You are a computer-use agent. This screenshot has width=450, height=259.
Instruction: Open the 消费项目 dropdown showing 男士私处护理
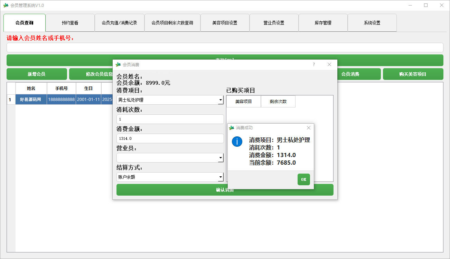coord(220,100)
